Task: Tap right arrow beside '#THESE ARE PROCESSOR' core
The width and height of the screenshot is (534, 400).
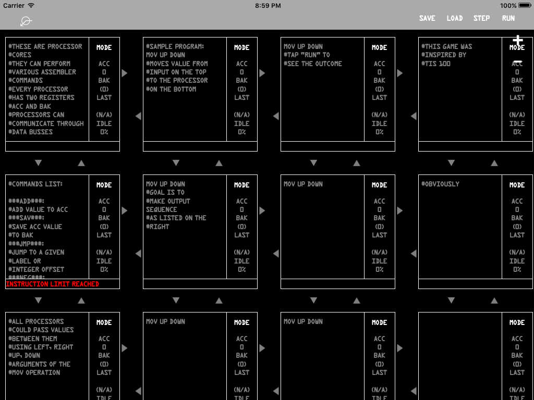Action: point(125,73)
